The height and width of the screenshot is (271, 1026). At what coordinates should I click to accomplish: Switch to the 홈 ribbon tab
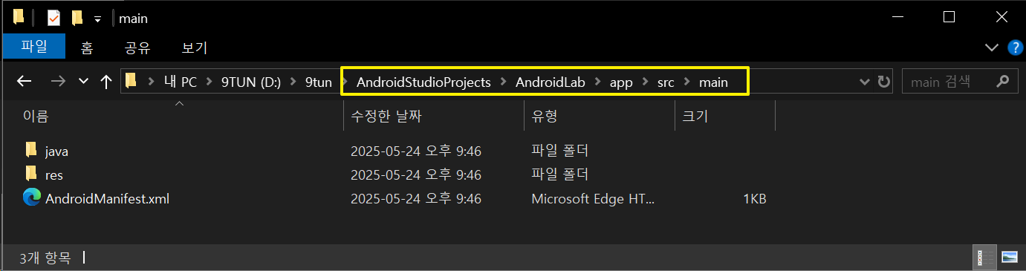[87, 48]
